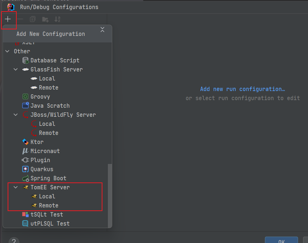
Task: Open help with the question mark button
Action: click(14, 240)
